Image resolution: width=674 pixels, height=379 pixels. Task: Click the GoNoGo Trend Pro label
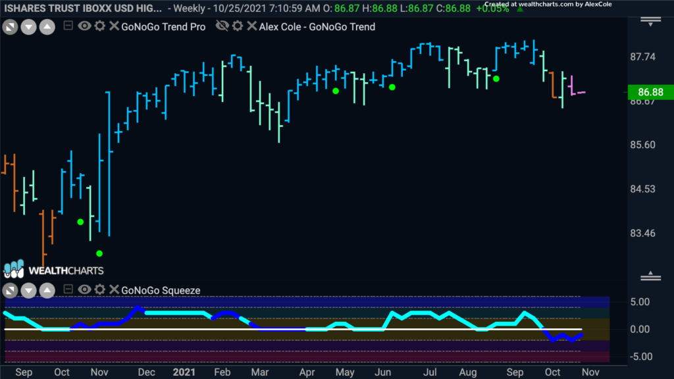tap(163, 27)
